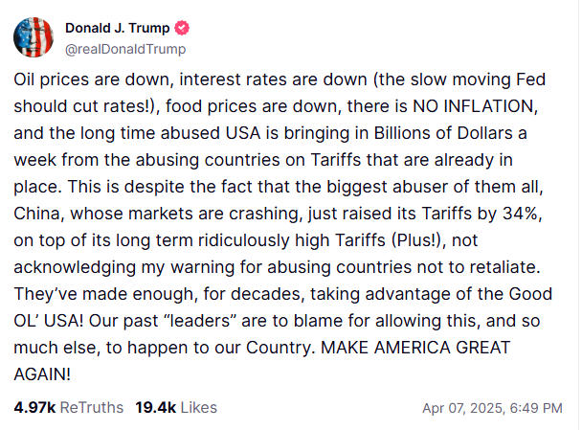Image resolution: width=582 pixels, height=430 pixels.
Task: Click the red verified checkmark badge
Action: pos(182,28)
